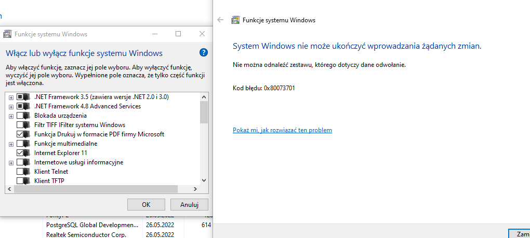The height and width of the screenshot is (238, 530).
Task: Click the Funkcje systemu Windows title icon in left dialog
Action: coord(7,34)
